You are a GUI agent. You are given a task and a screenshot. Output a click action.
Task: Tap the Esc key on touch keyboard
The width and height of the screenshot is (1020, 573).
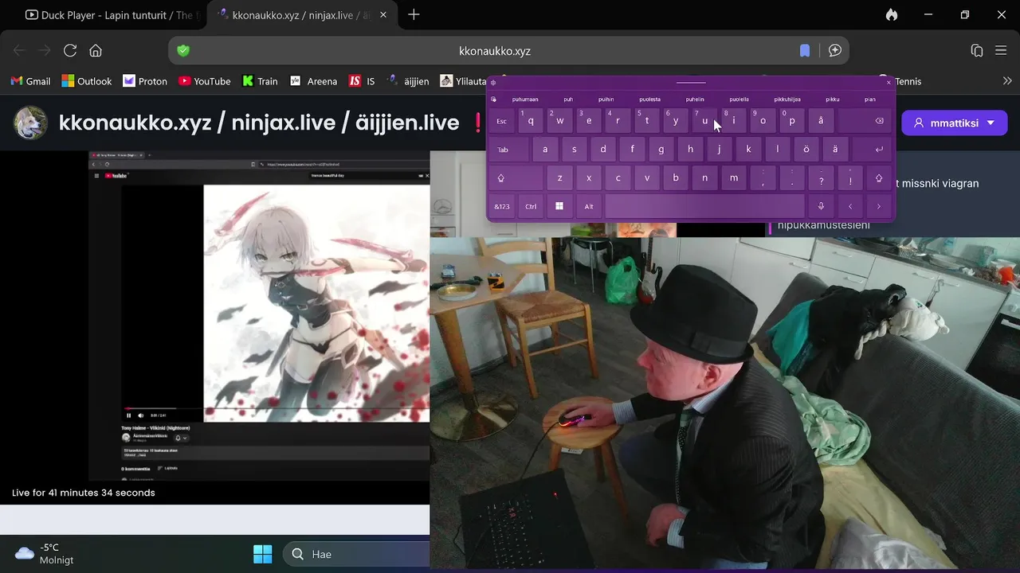(x=501, y=121)
